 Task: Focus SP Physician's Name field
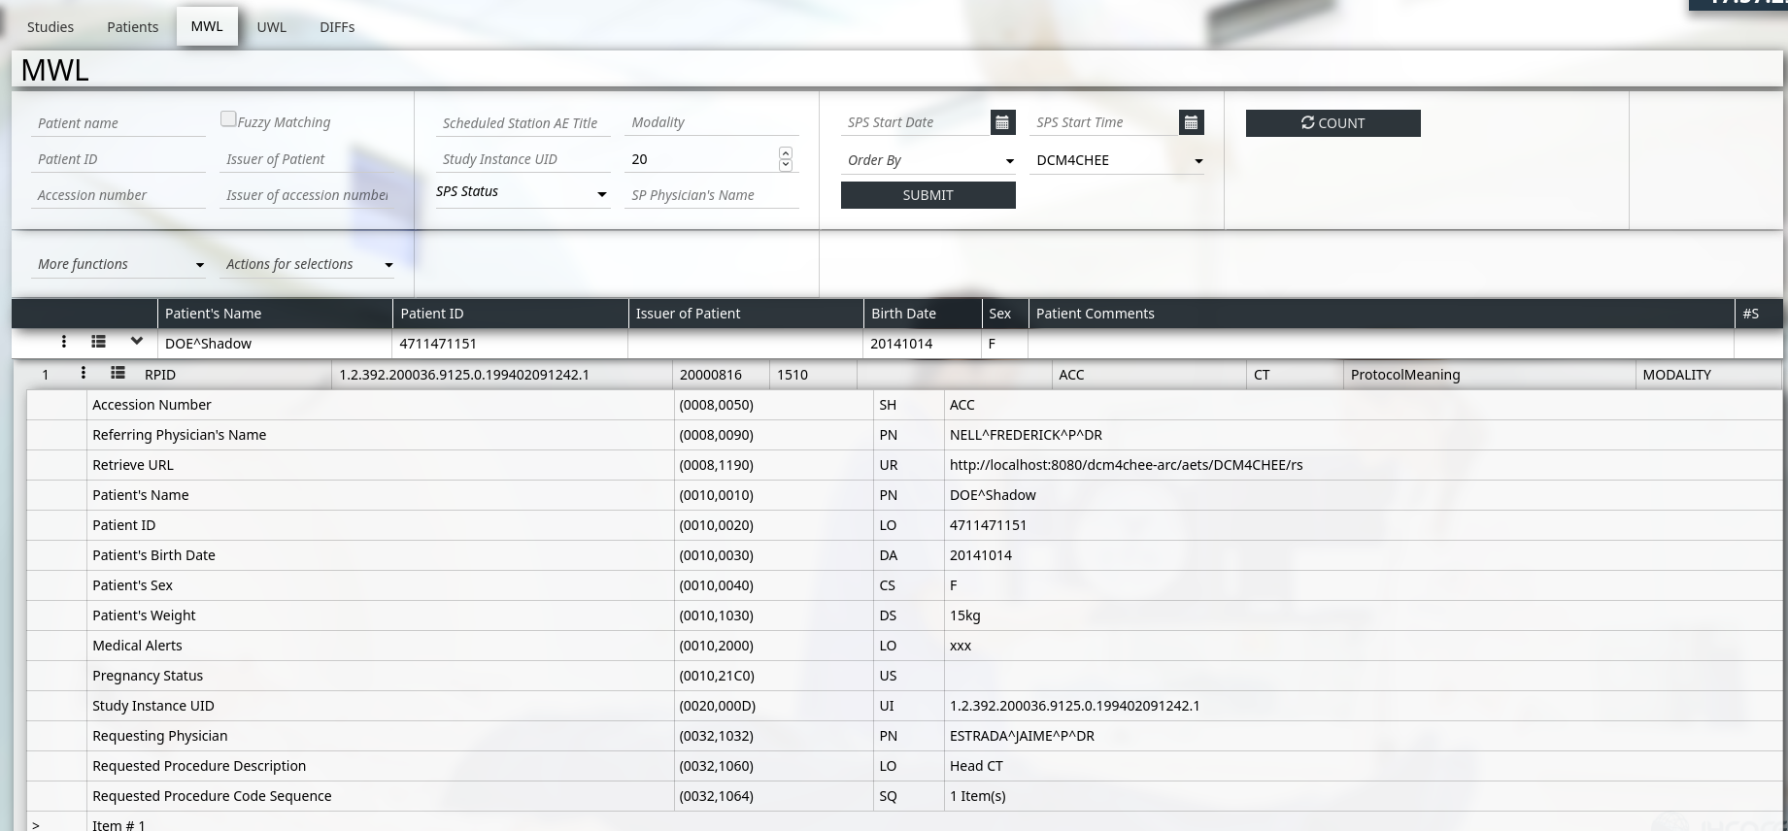[712, 195]
